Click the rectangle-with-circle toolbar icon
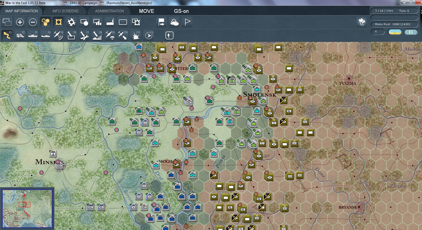This screenshot has height=230, width=422. (84, 22)
